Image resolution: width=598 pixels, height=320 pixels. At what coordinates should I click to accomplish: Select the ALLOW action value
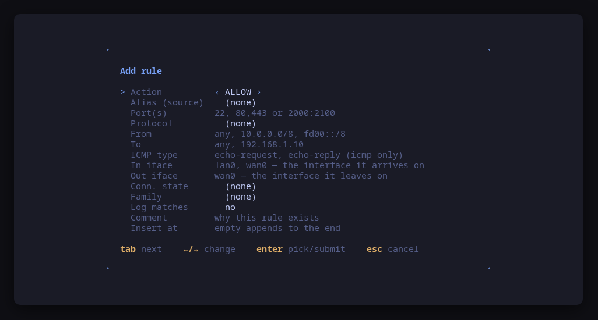point(238,92)
